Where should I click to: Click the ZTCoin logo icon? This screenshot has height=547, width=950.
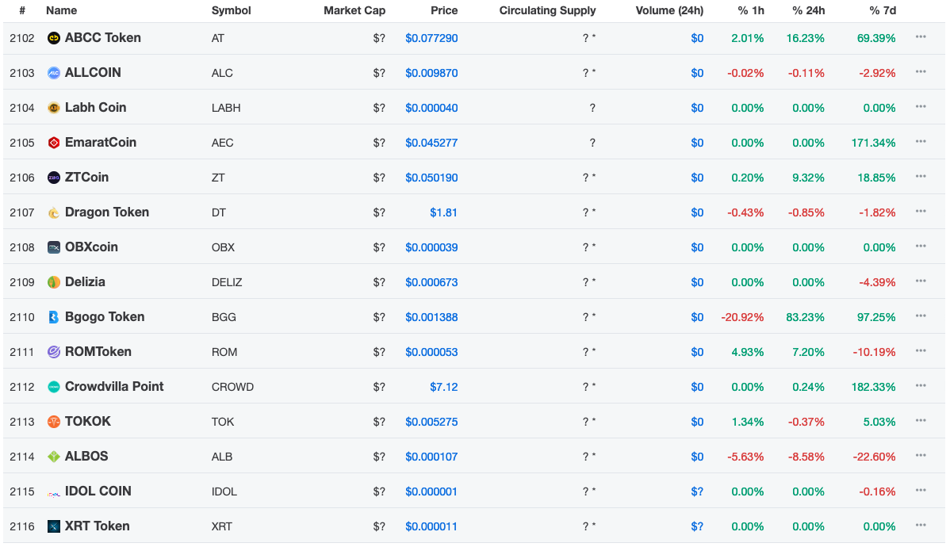[54, 178]
